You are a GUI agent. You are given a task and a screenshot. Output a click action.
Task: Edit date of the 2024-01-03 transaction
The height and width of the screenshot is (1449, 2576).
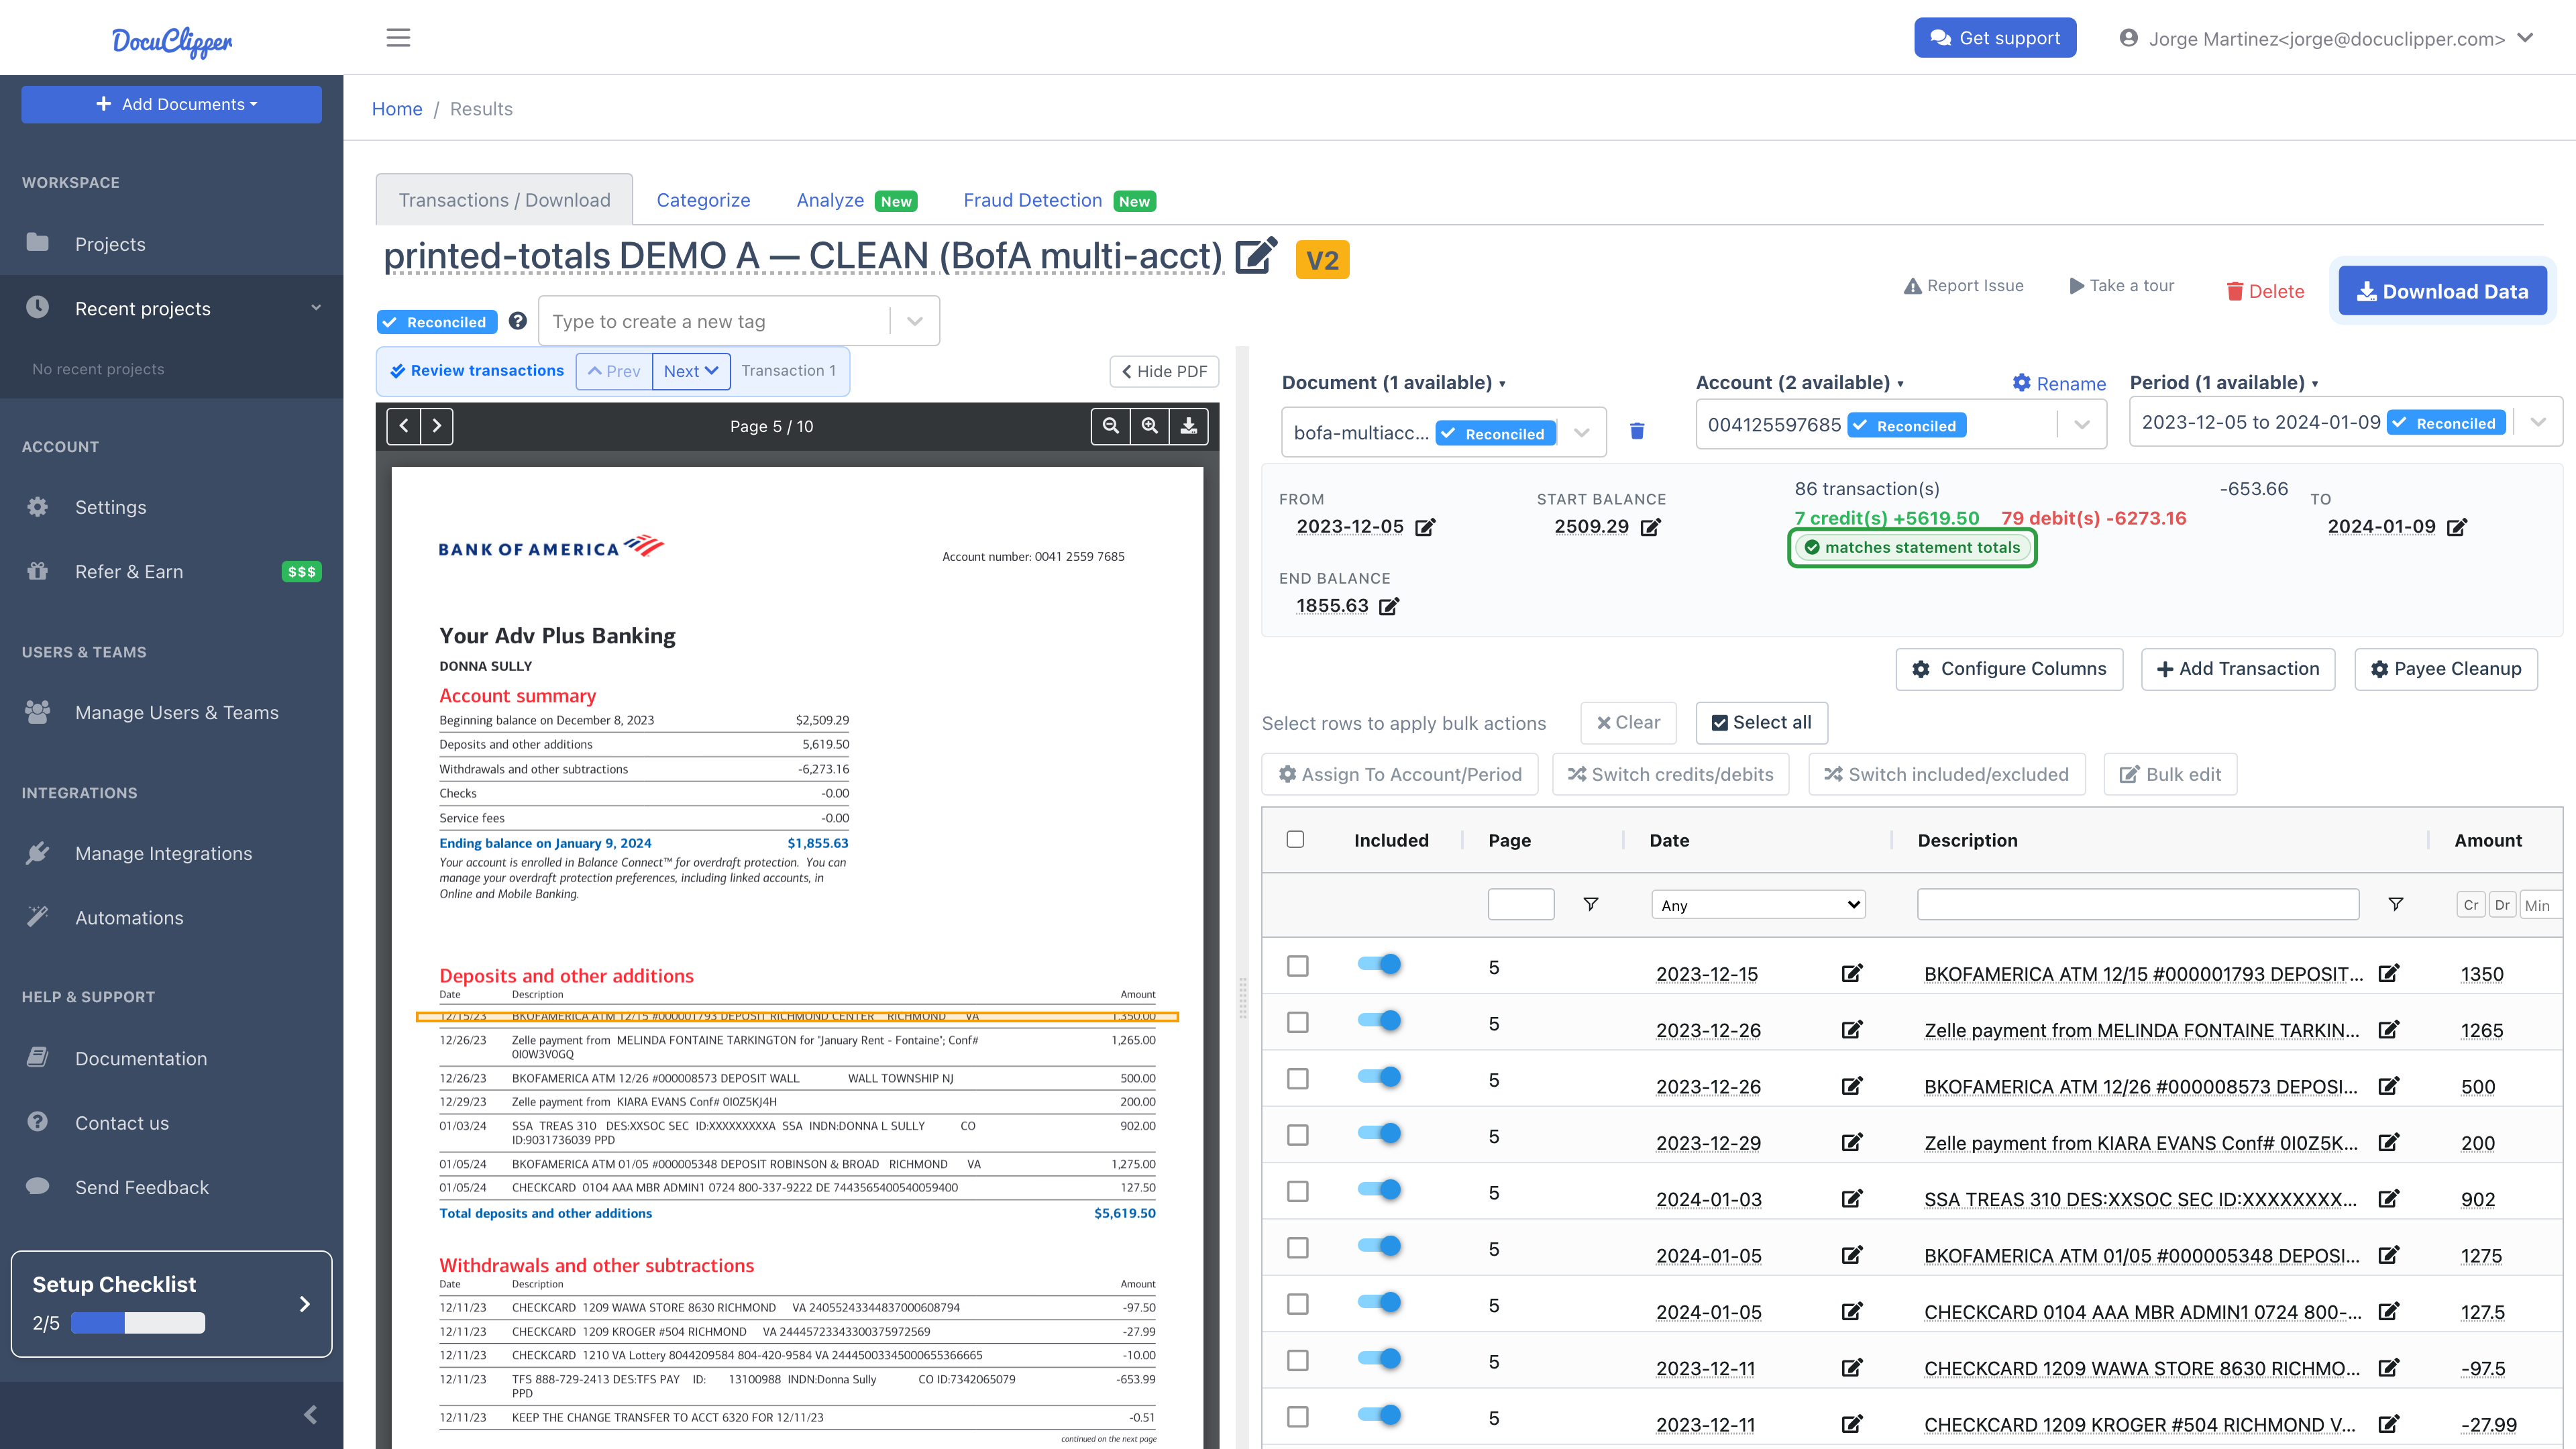(1852, 1198)
